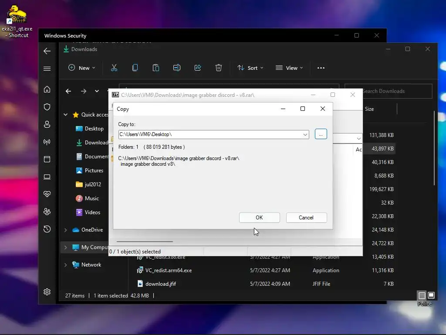Go forward in Explorer navigation
Screen dimensions: 446x335
click(x=83, y=91)
